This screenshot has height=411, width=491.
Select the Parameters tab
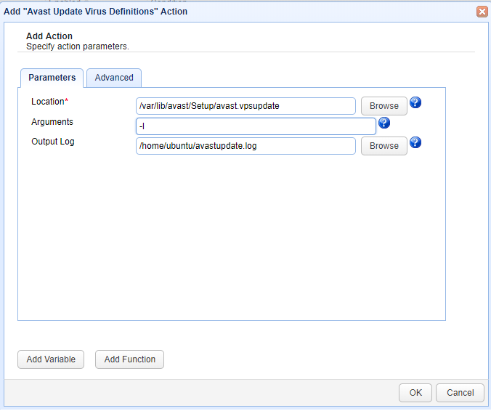pos(52,78)
